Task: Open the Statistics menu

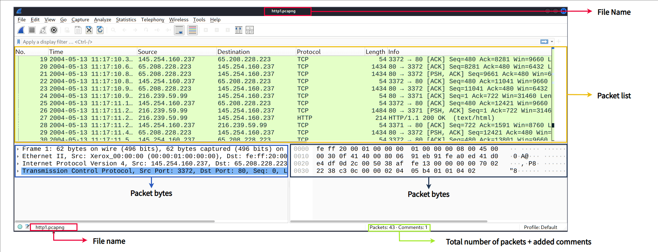Action: click(x=126, y=20)
